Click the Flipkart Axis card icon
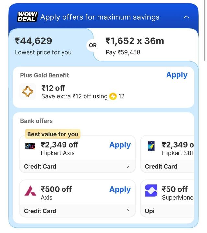The width and height of the screenshot is (207, 233). click(x=30, y=146)
